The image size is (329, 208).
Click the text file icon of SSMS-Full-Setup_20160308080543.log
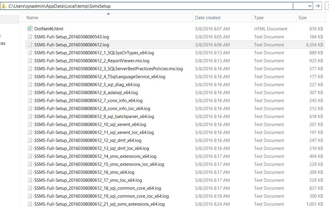(x=30, y=37)
